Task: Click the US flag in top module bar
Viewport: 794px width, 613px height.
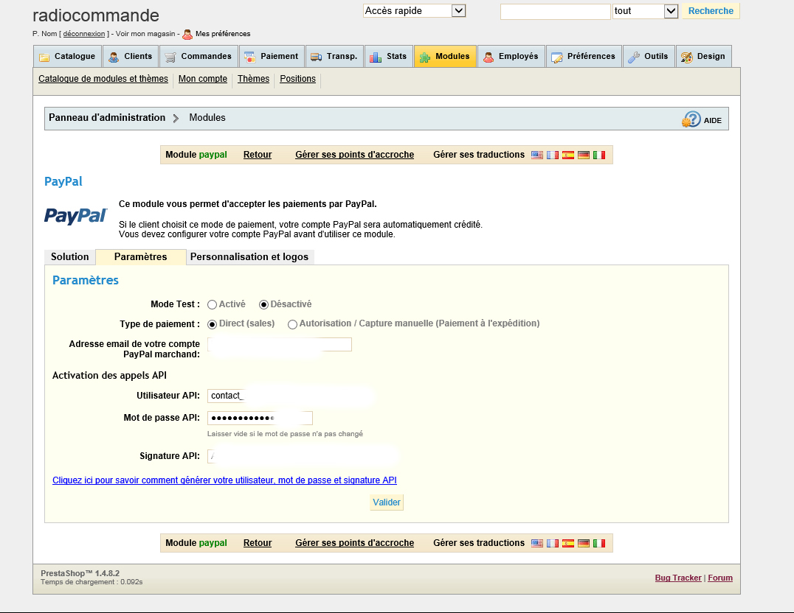Action: tap(537, 155)
